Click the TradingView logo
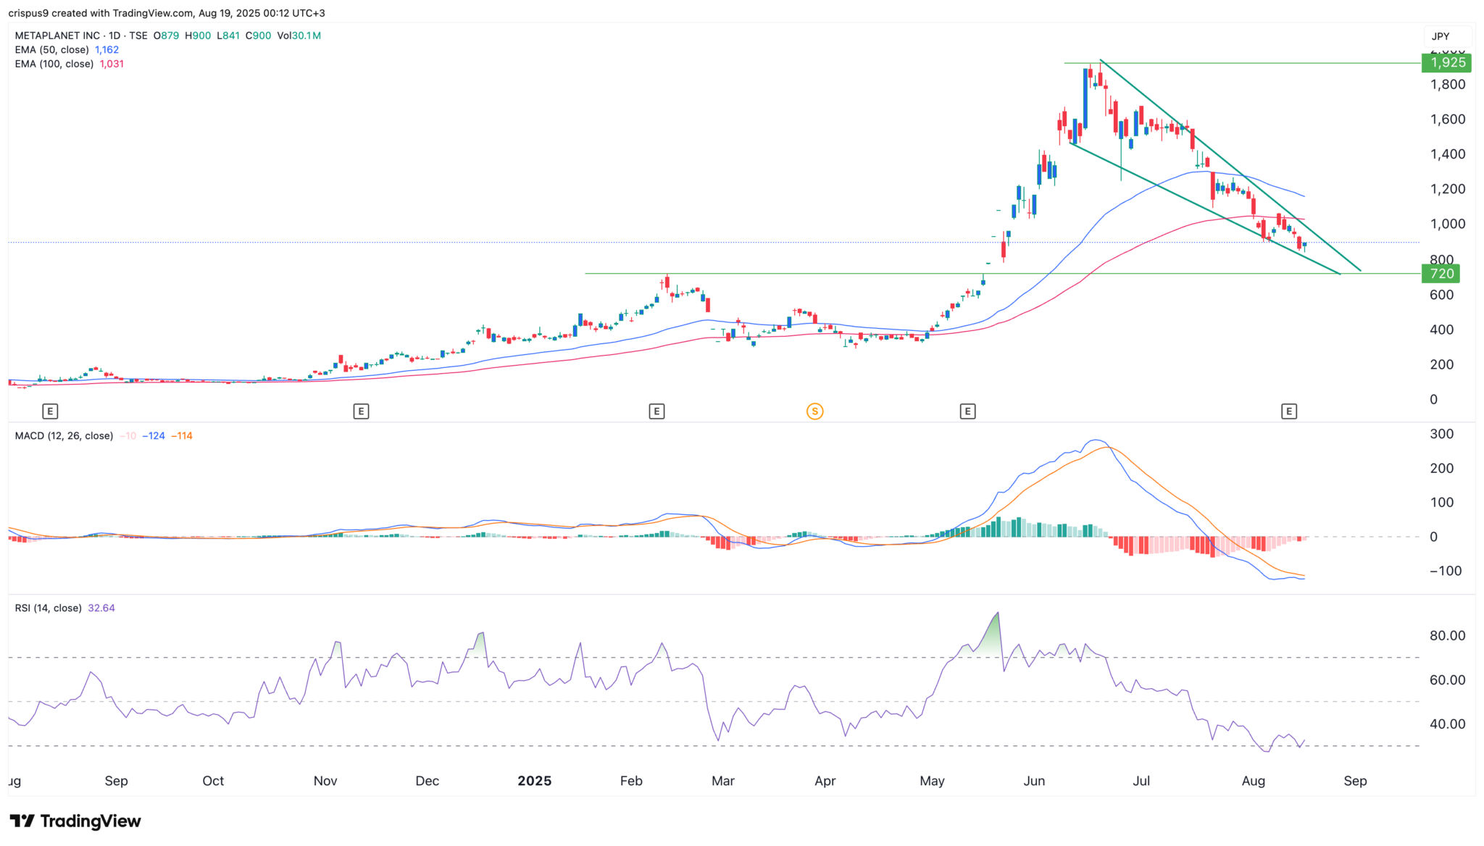This screenshot has height=846, width=1484. [75, 821]
